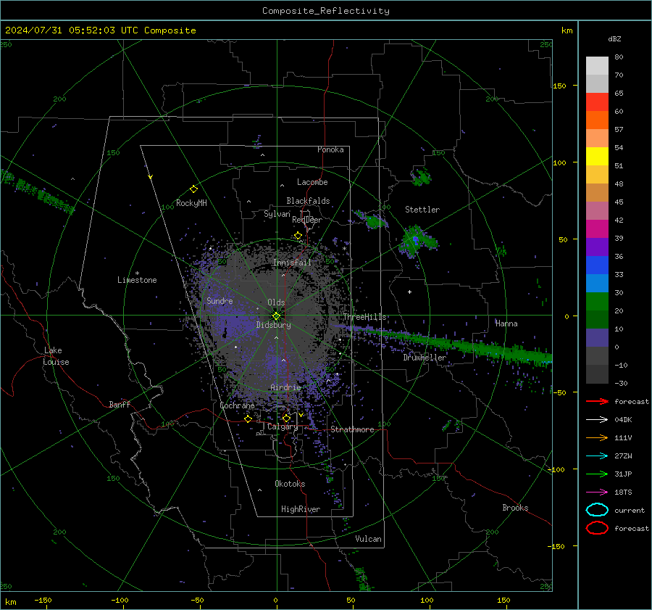Click the Composite_Reflectivity title text
The width and height of the screenshot is (652, 610).
pos(325,11)
